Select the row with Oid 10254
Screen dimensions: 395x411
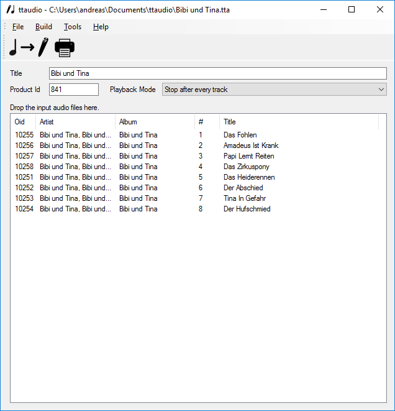pos(195,209)
